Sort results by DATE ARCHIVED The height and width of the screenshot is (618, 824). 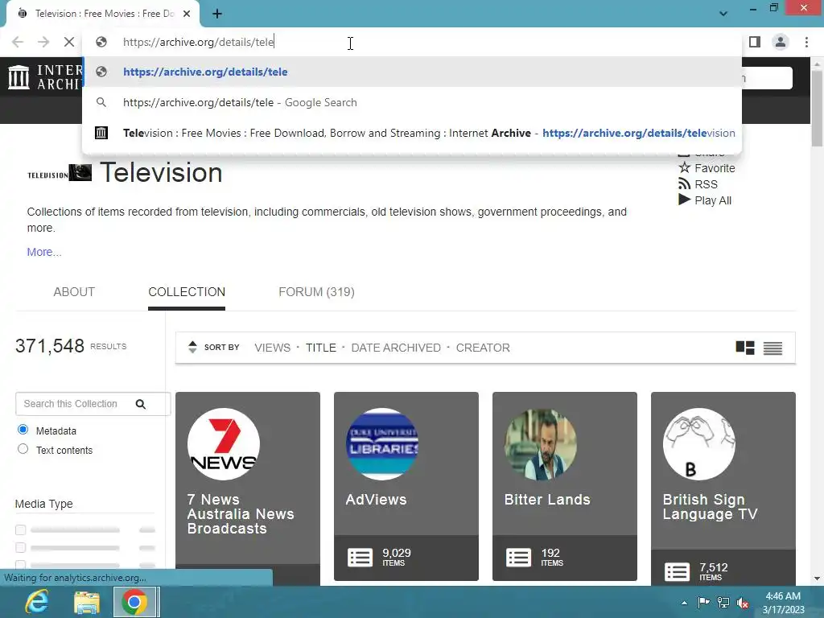click(x=396, y=348)
